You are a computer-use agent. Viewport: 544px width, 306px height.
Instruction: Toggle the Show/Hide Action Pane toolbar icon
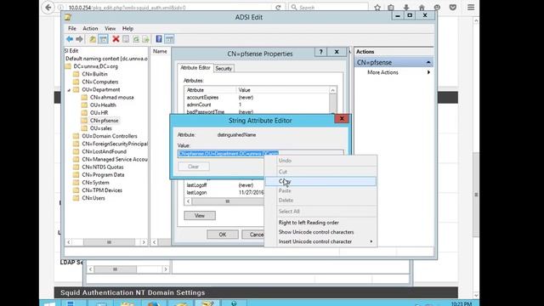(x=169, y=39)
